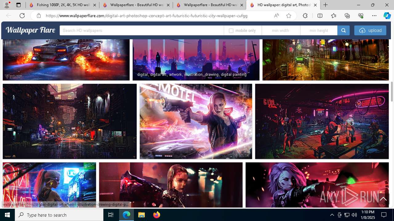
Task: View site information lock icon
Action: point(39,16)
